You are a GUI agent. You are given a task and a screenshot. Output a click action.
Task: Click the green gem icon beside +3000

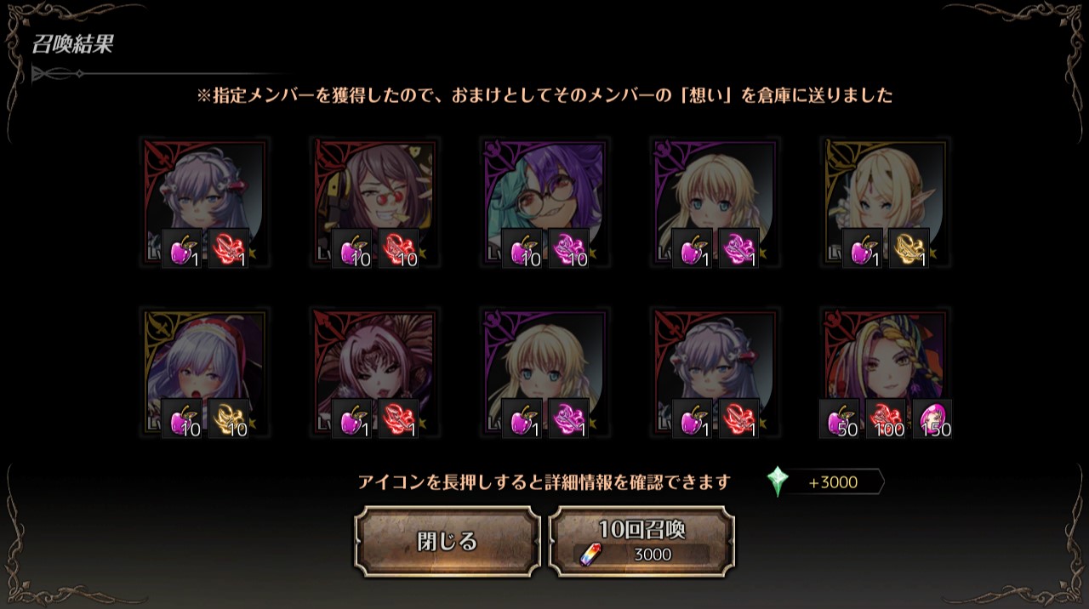[x=778, y=482]
